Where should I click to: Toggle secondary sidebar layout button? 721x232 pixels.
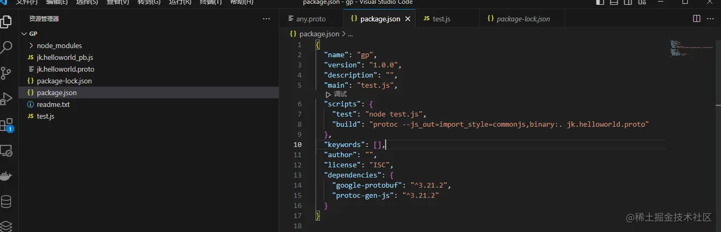pos(628,3)
